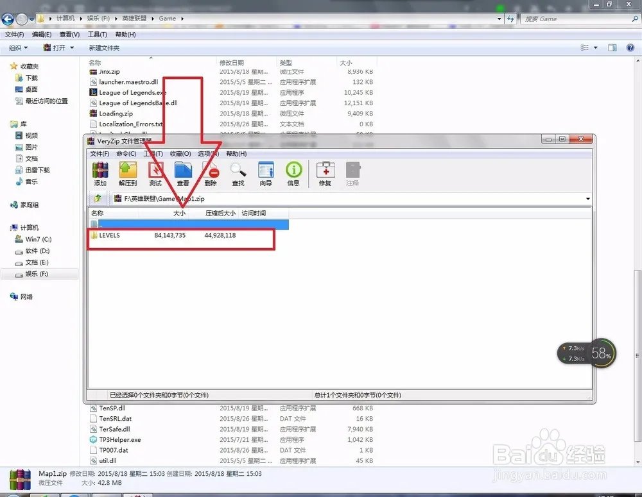This screenshot has width=642, height=497.
Task: Select 桌面 in the favorites sidebar
Action: (x=26, y=89)
